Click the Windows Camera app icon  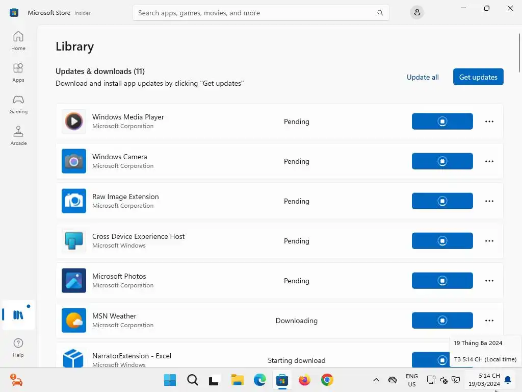click(x=74, y=161)
